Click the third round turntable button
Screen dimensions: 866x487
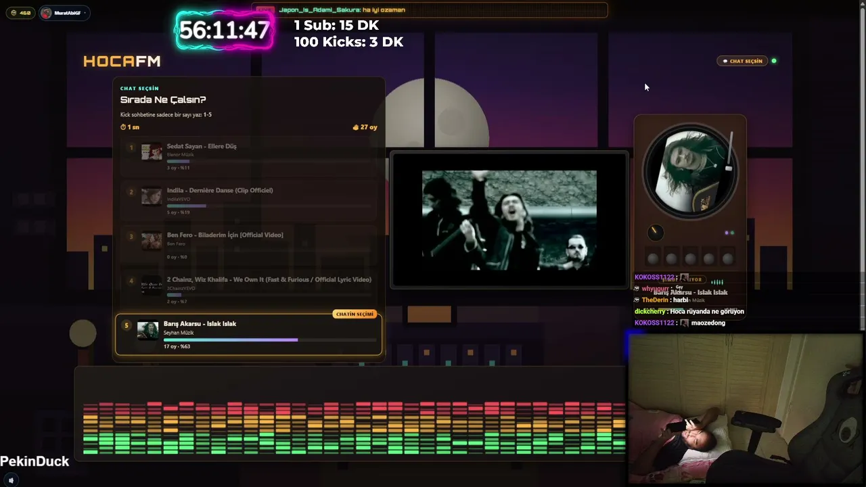point(690,258)
